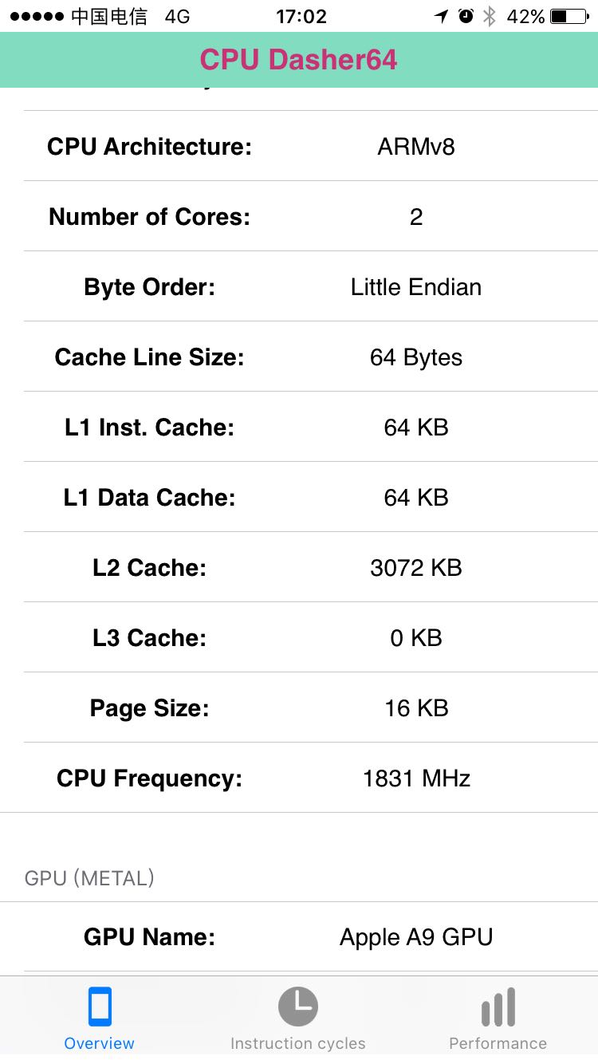Tap the GPU Name row
This screenshot has height=1064, width=598.
299,937
